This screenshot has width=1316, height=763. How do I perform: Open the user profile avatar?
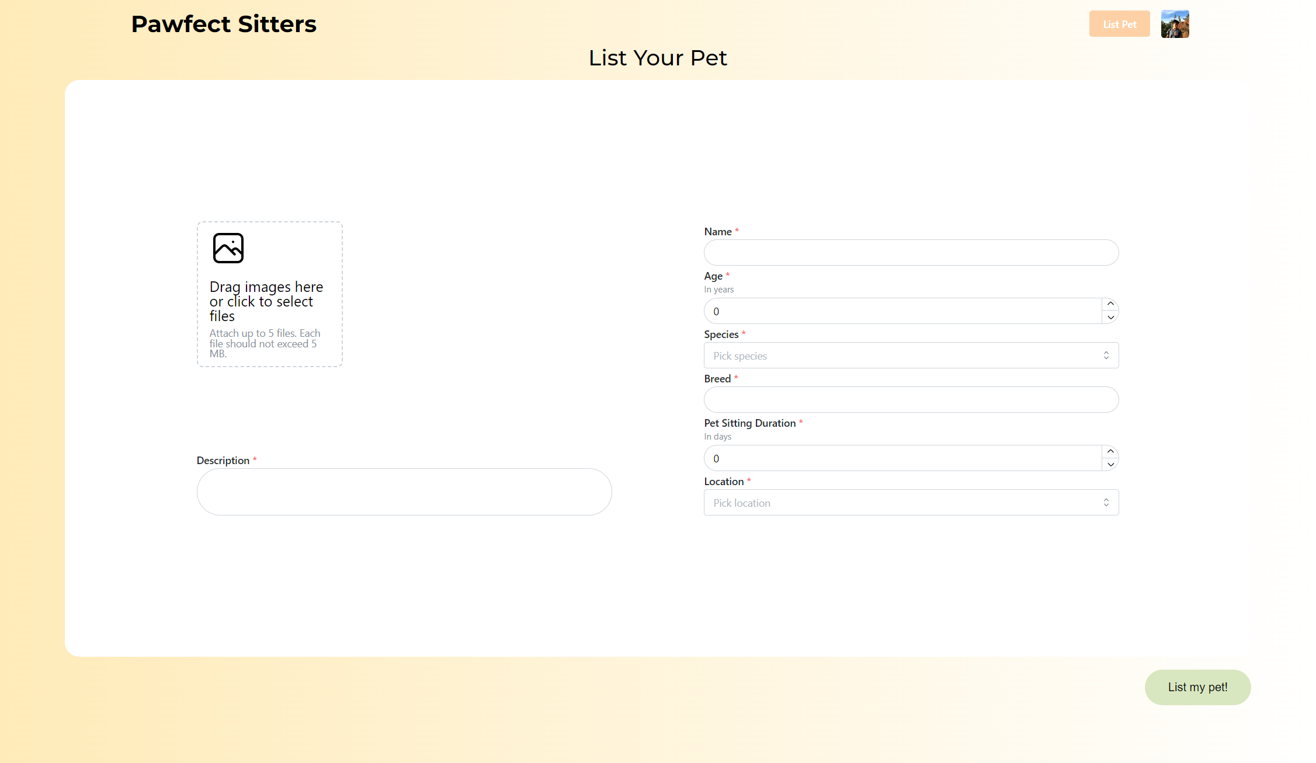click(1175, 24)
